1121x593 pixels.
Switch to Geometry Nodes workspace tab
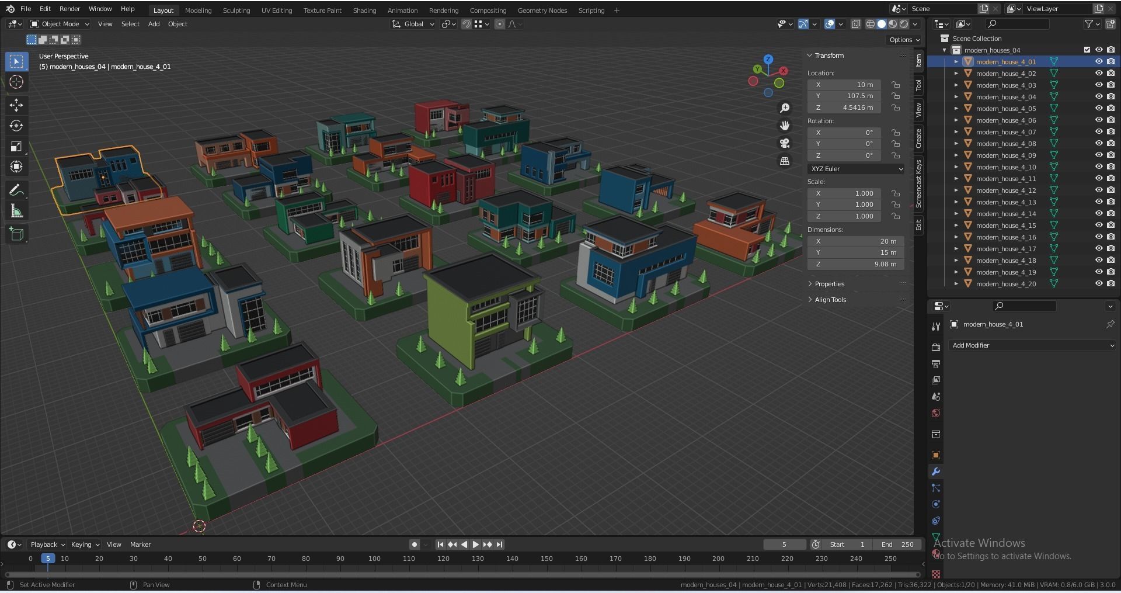[x=542, y=11]
